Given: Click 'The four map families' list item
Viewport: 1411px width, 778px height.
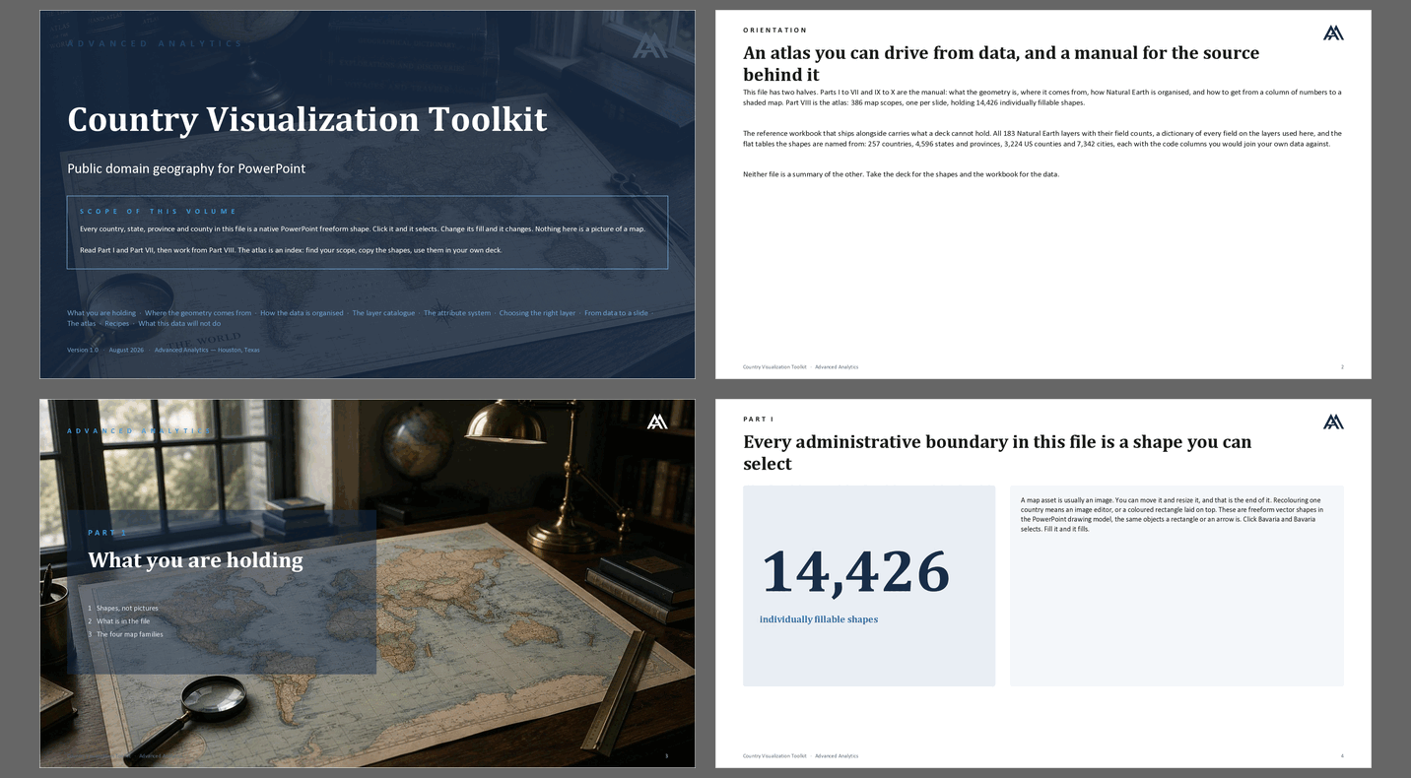Looking at the screenshot, I should 130,634.
